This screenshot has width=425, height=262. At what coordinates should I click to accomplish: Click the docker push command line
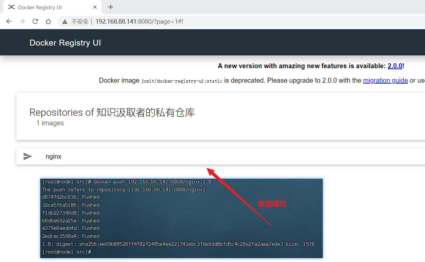coord(127,182)
